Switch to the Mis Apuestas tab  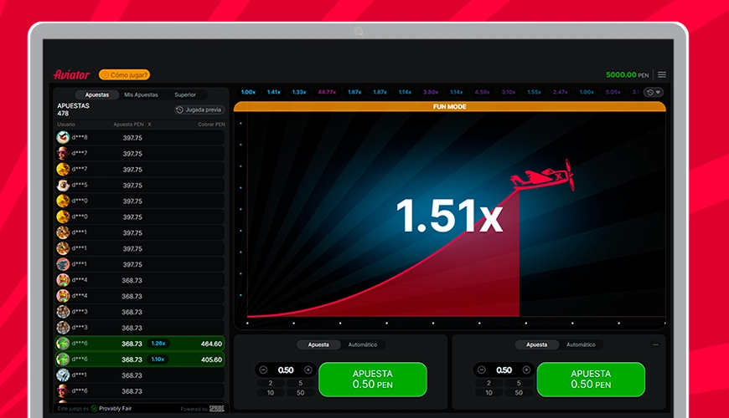point(141,94)
